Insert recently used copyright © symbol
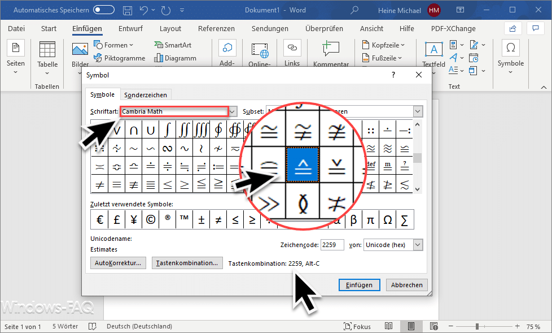552x333 pixels. pyautogui.click(x=150, y=220)
